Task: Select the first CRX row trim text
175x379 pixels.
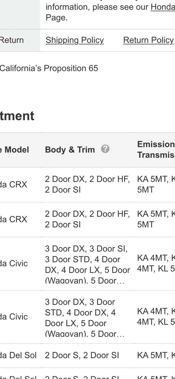Action: (87, 184)
